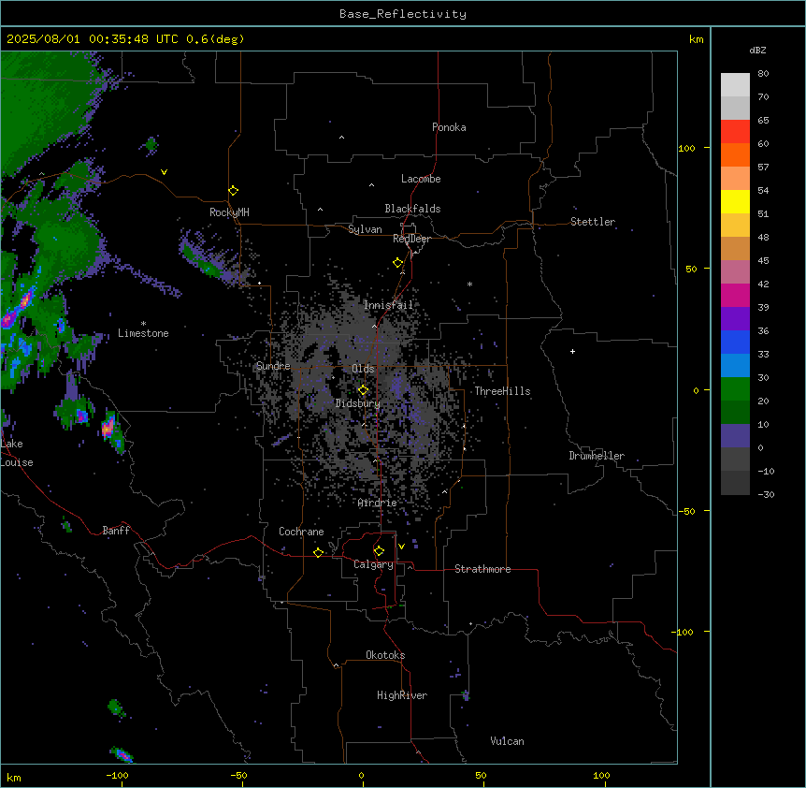Select the white asterisk east of Innisfail
The height and width of the screenshot is (788, 806).
coord(469,284)
